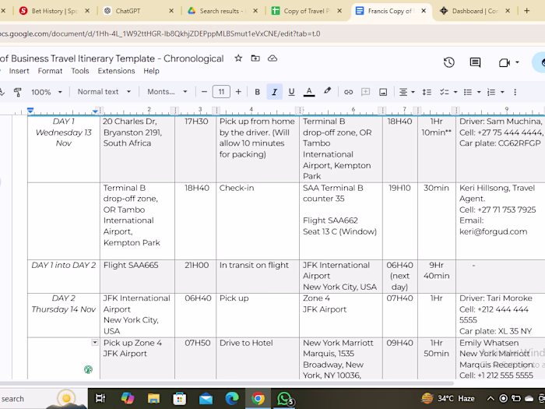Expand numbered list options arrow

click(502, 92)
